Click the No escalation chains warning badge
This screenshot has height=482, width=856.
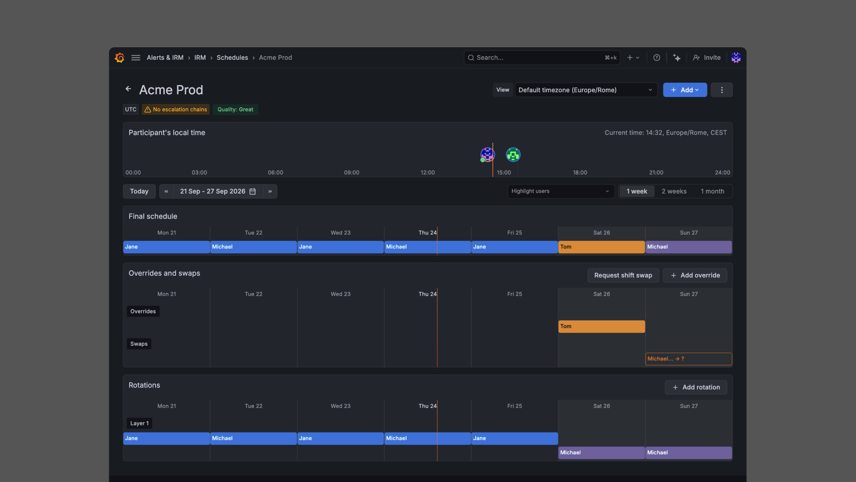176,109
